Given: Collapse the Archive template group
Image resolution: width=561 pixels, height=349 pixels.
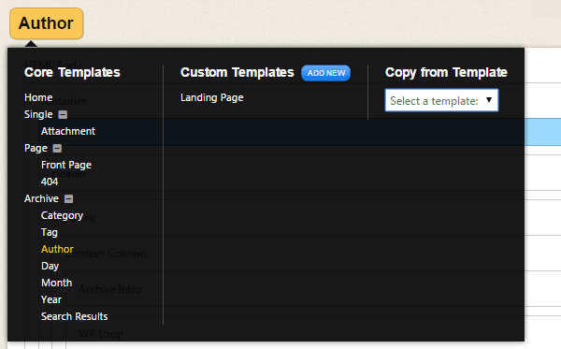Looking at the screenshot, I should tap(68, 198).
